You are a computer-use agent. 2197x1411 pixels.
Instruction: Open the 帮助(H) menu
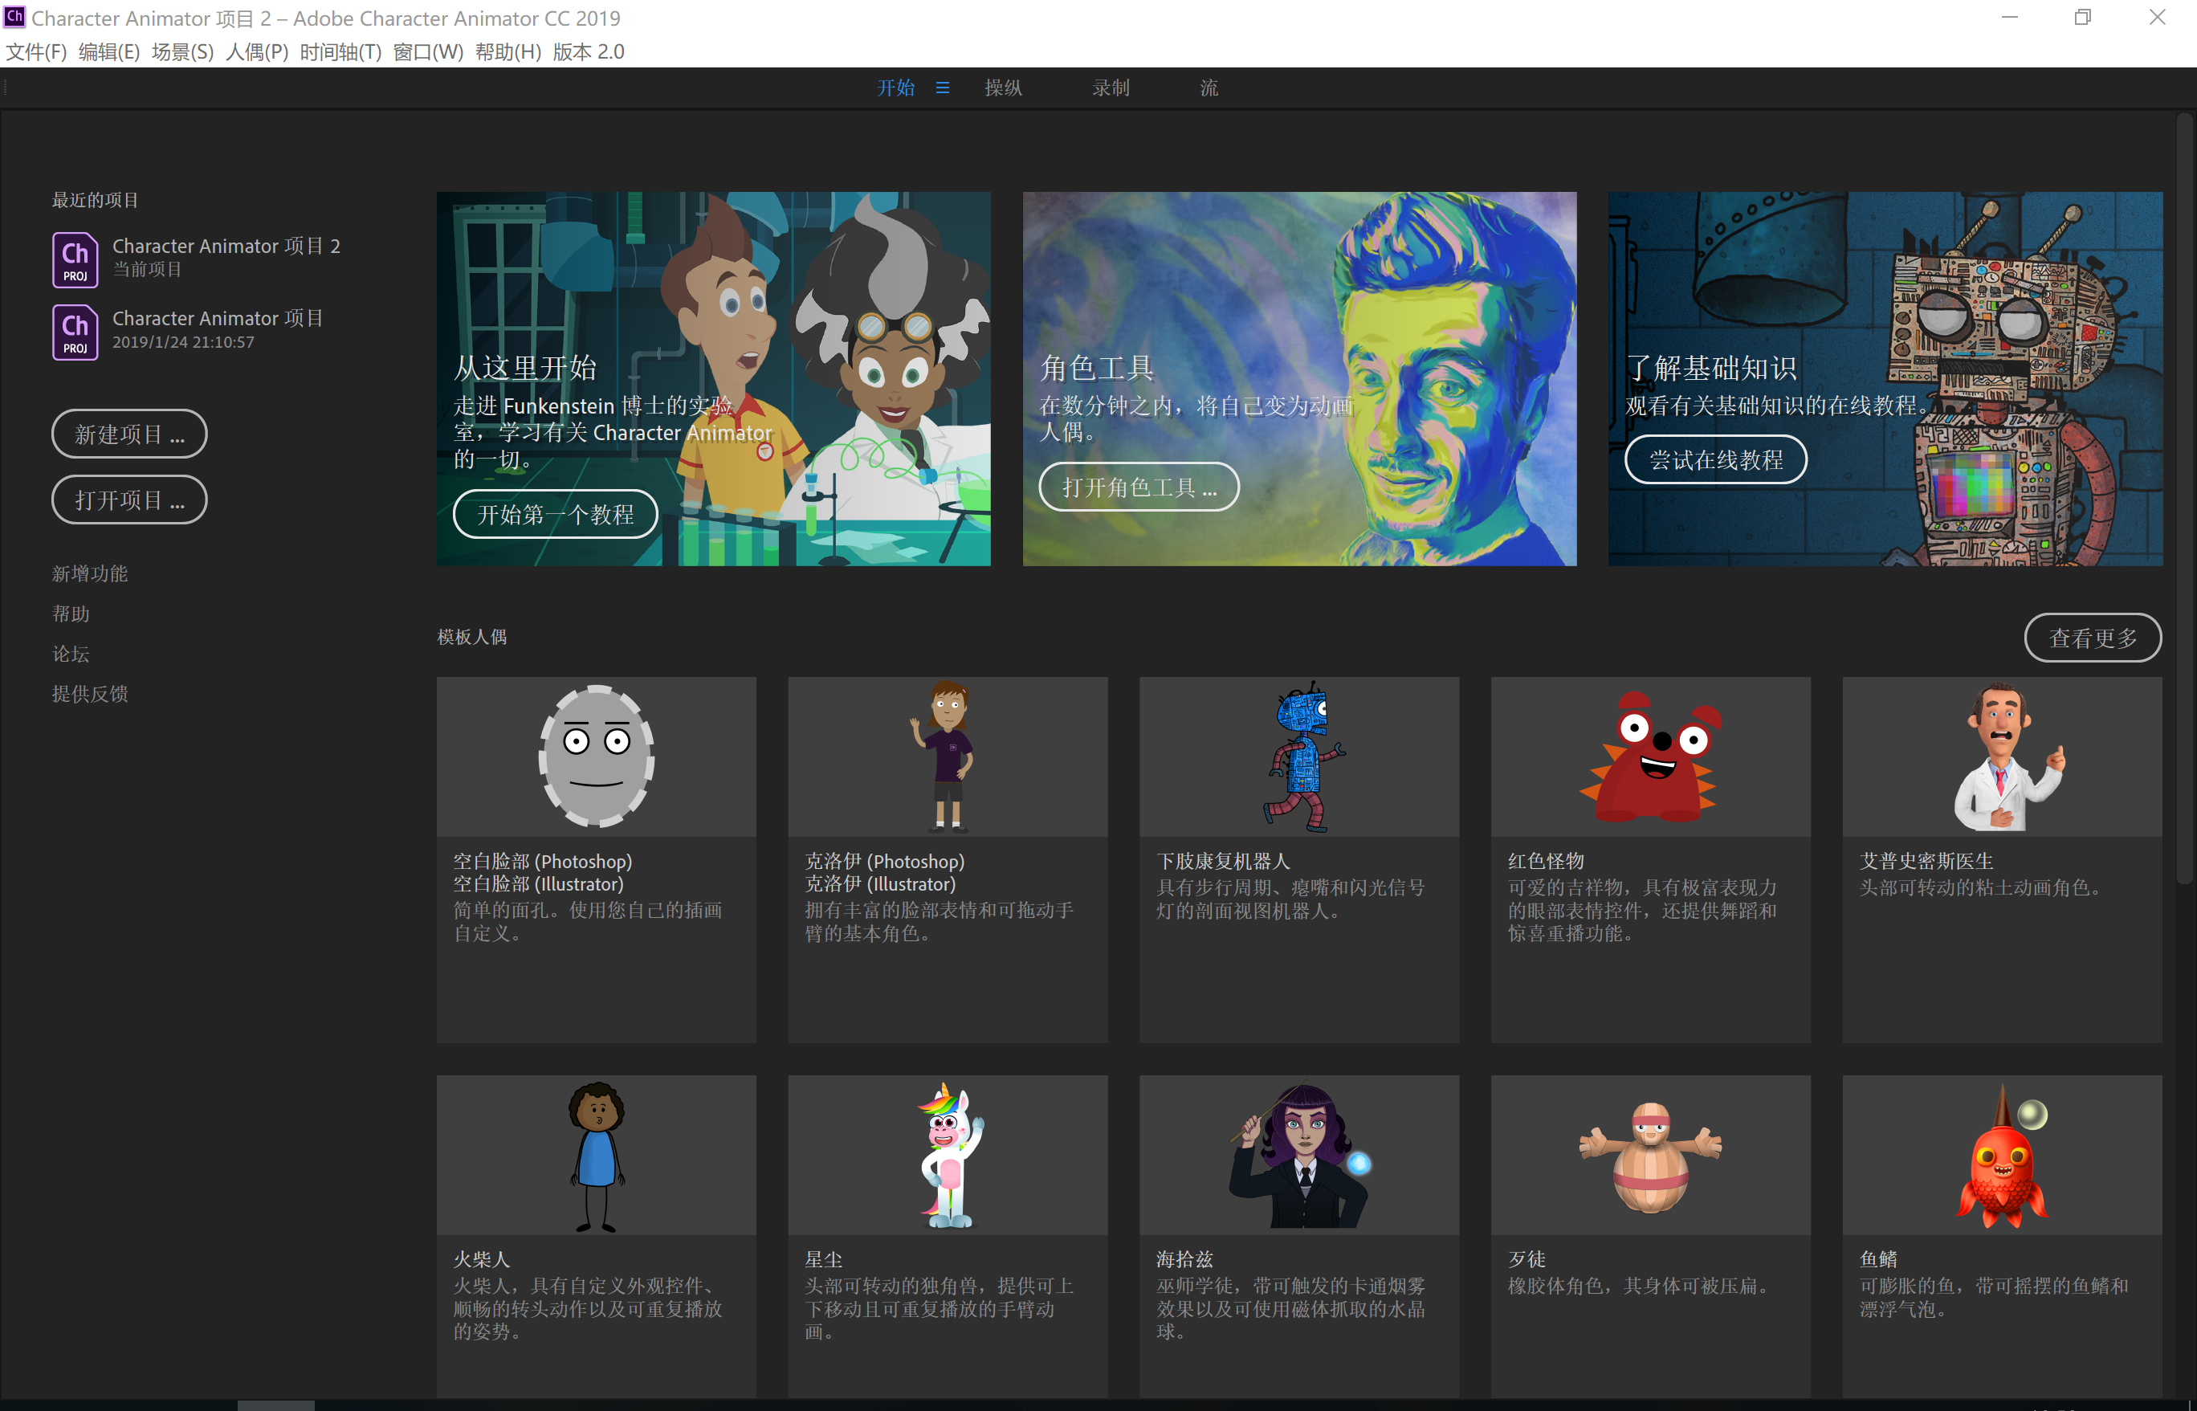point(508,51)
